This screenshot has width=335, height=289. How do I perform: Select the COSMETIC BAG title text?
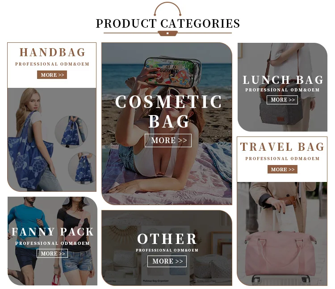pyautogui.click(x=168, y=111)
